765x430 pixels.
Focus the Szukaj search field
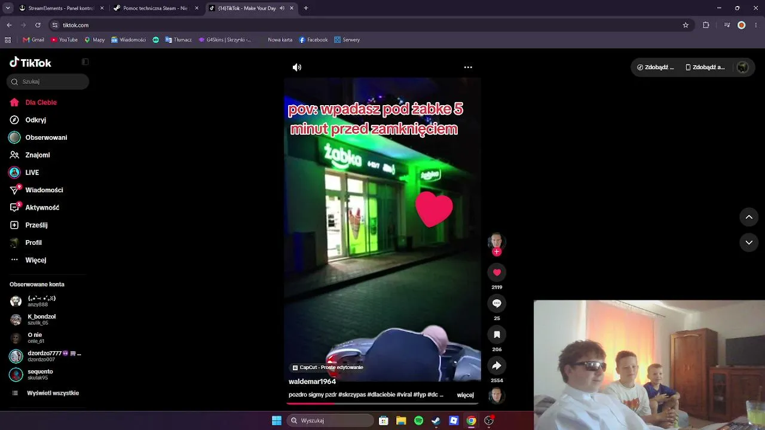[48, 82]
